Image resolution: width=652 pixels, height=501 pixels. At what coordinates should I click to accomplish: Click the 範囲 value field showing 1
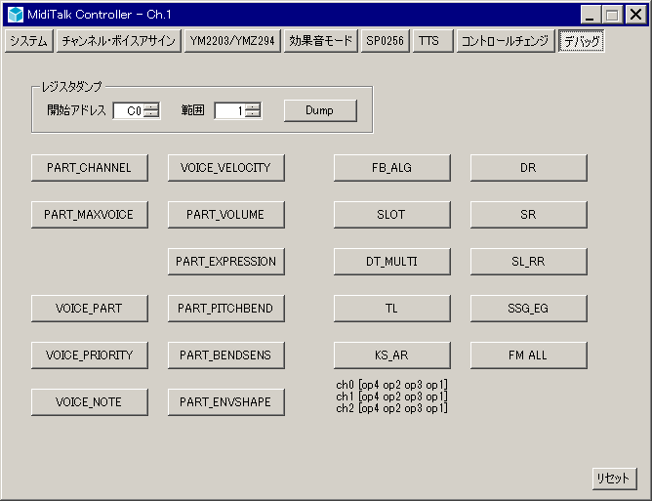pyautogui.click(x=229, y=110)
